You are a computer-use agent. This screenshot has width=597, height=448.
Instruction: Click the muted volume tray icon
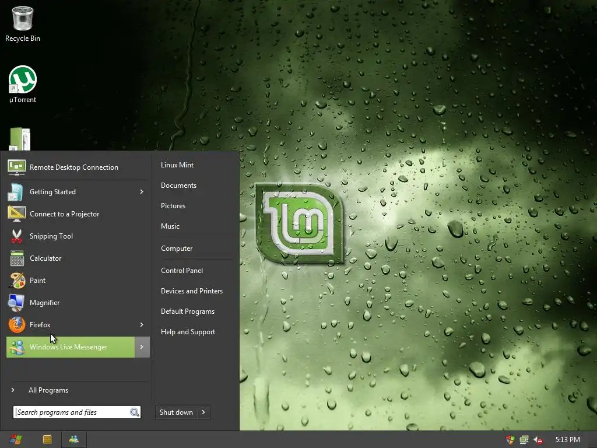(538, 440)
